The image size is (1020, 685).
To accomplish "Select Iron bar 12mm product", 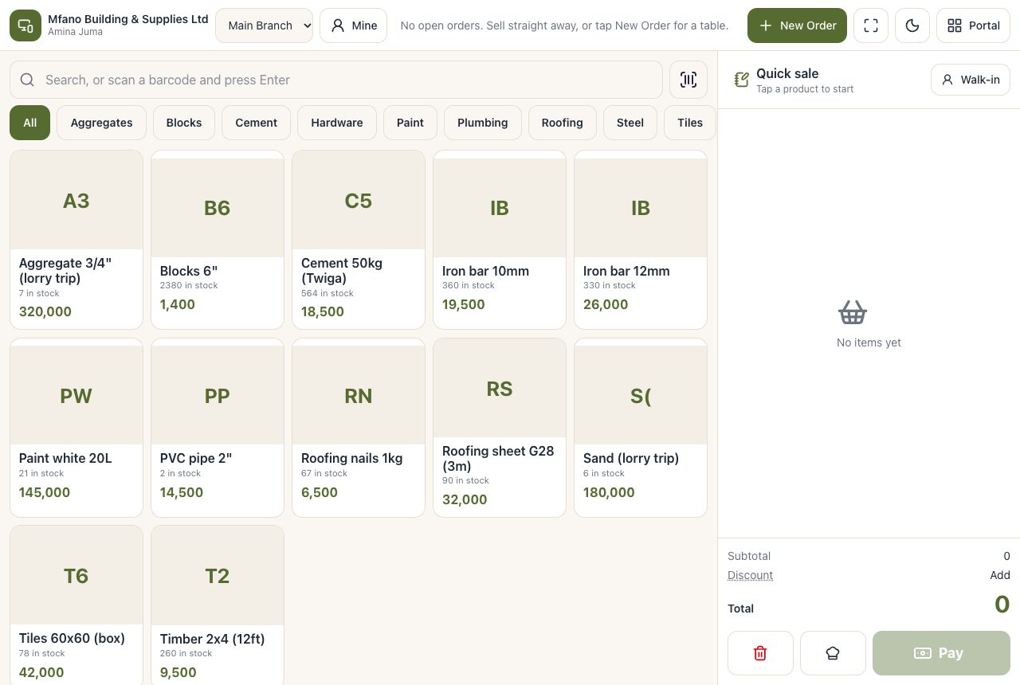I will point(641,240).
